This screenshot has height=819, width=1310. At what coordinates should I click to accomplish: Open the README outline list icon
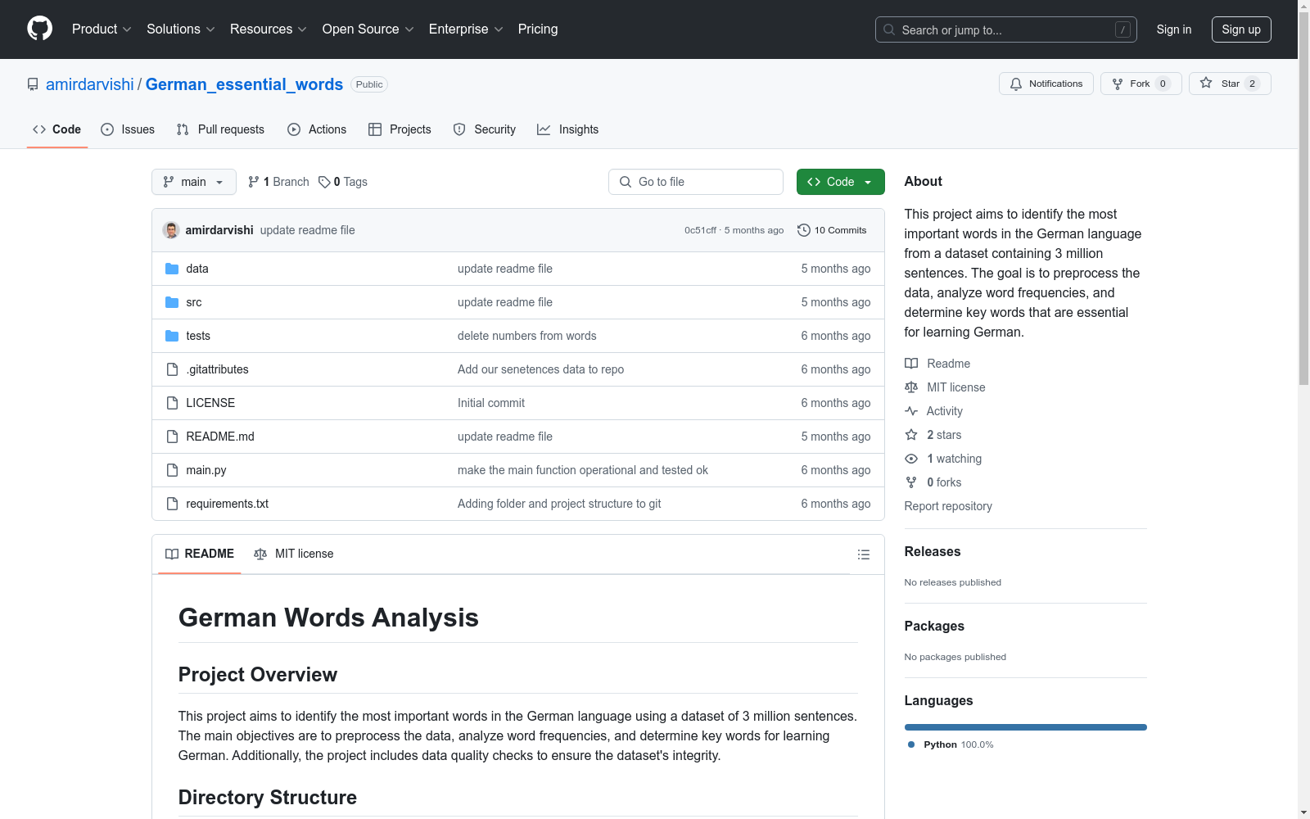coord(864,554)
